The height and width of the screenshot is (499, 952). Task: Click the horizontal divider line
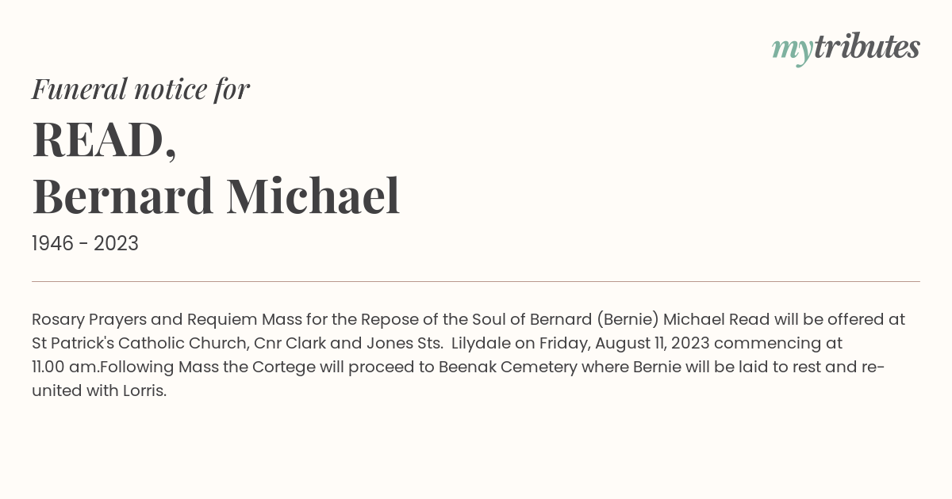[x=476, y=281]
